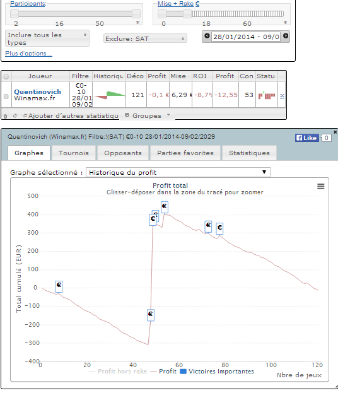The height and width of the screenshot is (393, 338).
Task: Click the previous date arrow icon
Action: point(207,36)
